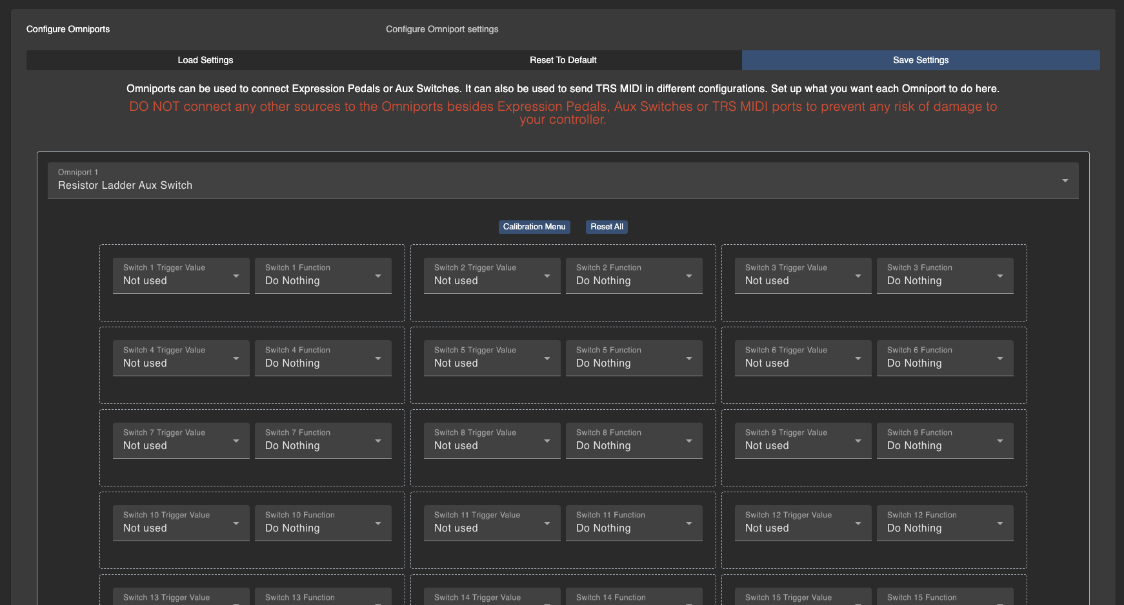Open Switch 1 Trigger Value dropdown
The height and width of the screenshot is (605, 1124).
click(181, 276)
